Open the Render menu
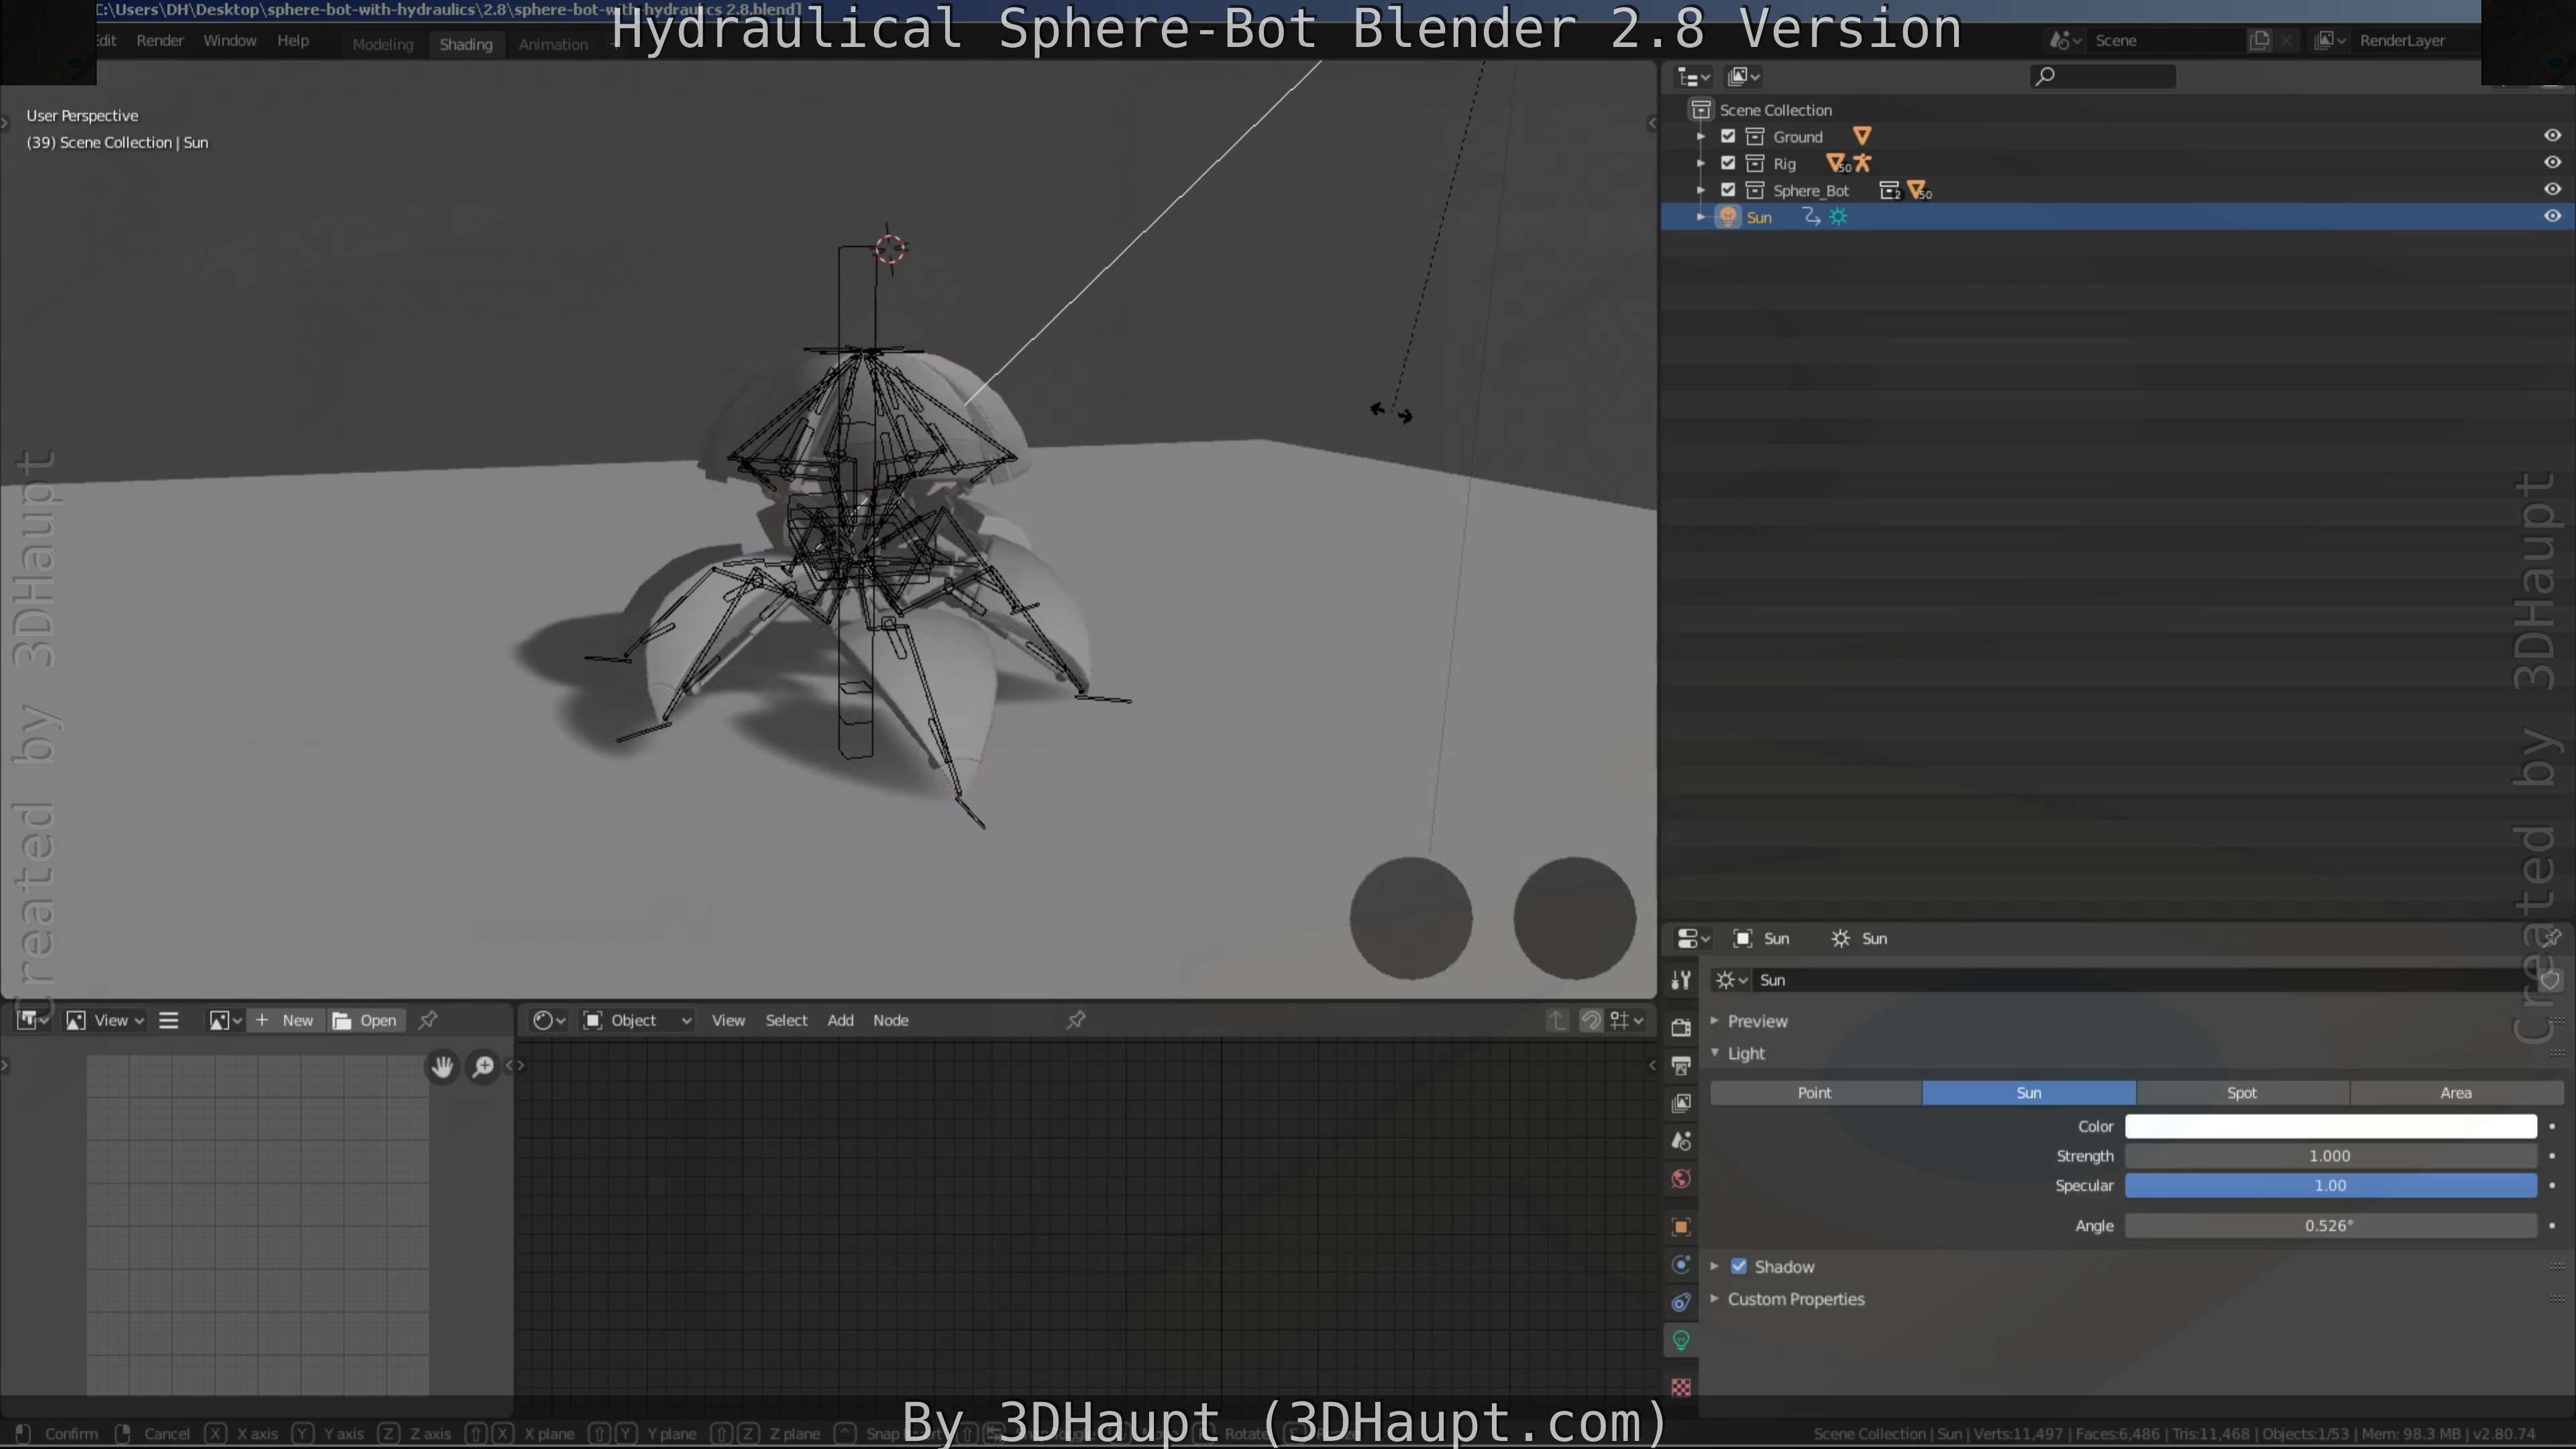Viewport: 2576px width, 1449px height. pyautogui.click(x=160, y=41)
